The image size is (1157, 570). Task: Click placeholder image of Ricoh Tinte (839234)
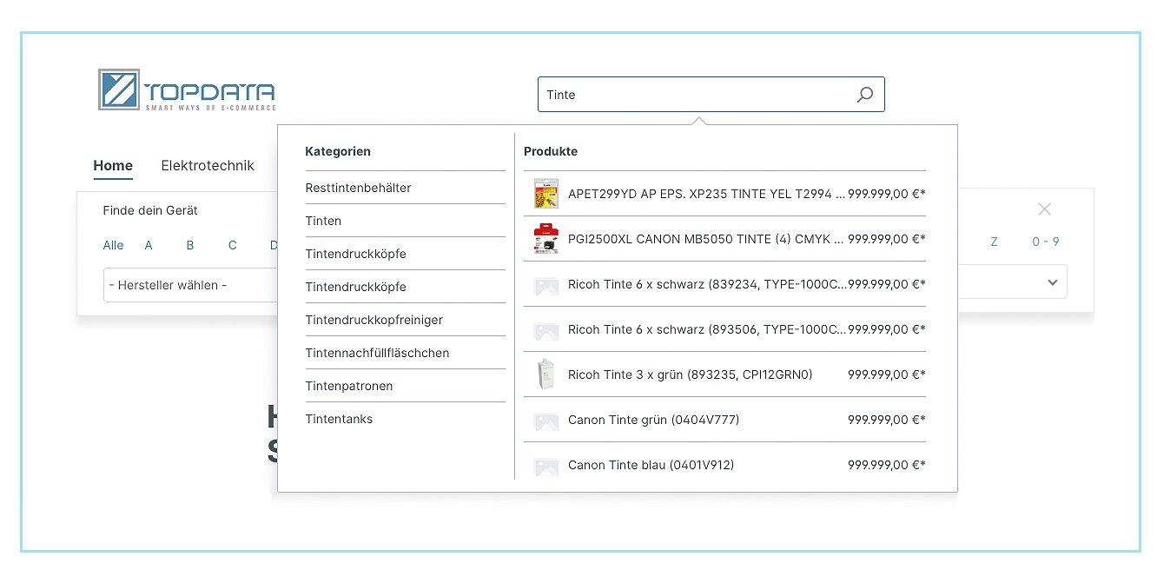pos(545,285)
